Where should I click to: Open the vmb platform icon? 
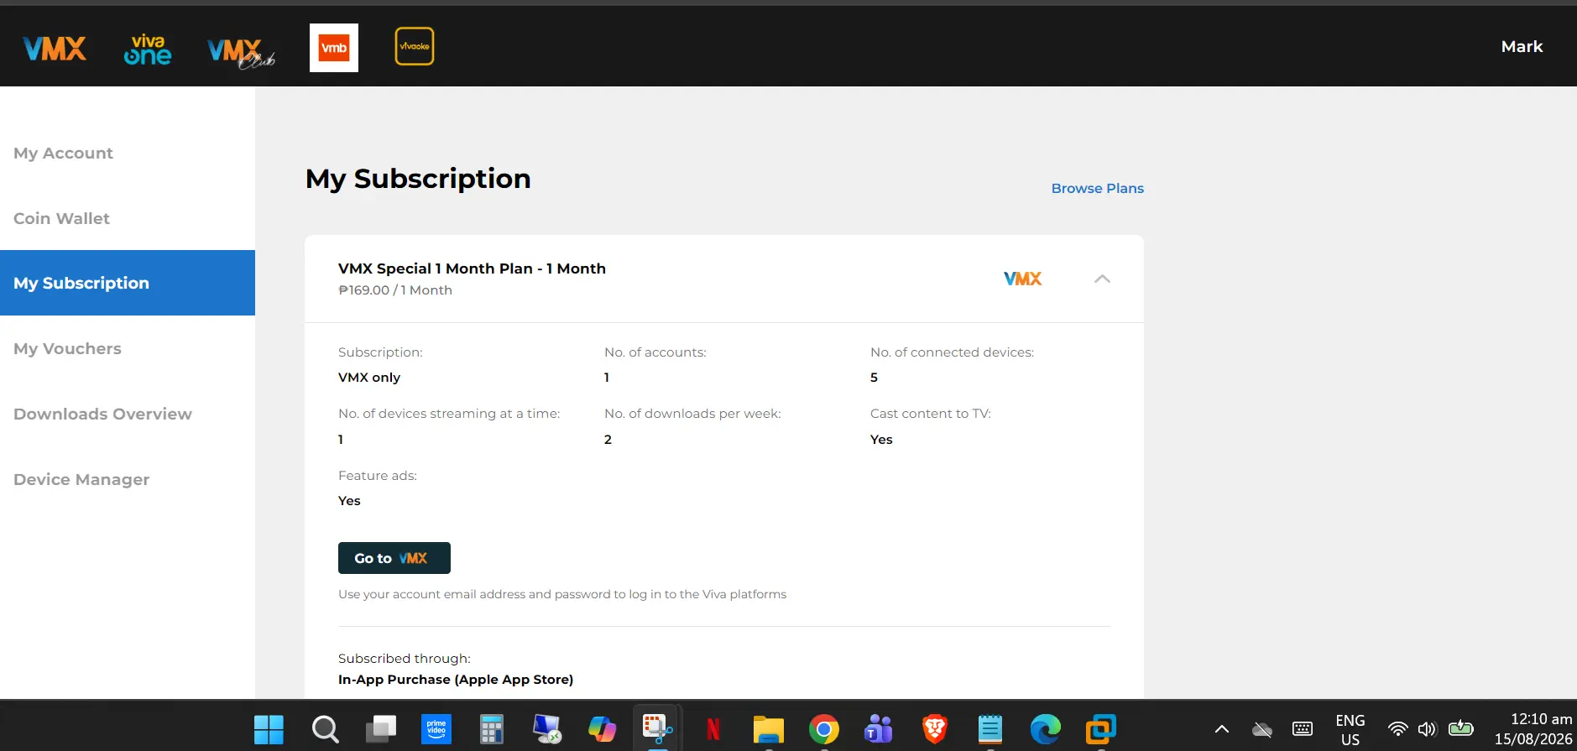tap(334, 48)
